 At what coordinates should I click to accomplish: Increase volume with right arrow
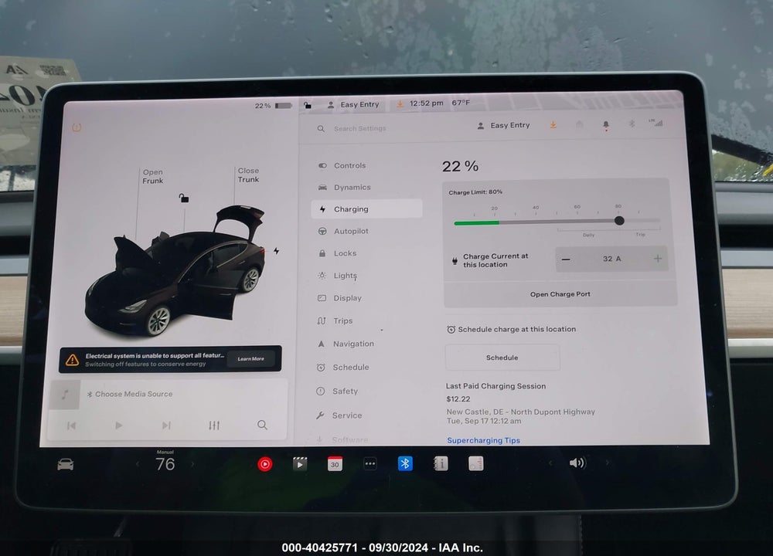click(x=608, y=463)
